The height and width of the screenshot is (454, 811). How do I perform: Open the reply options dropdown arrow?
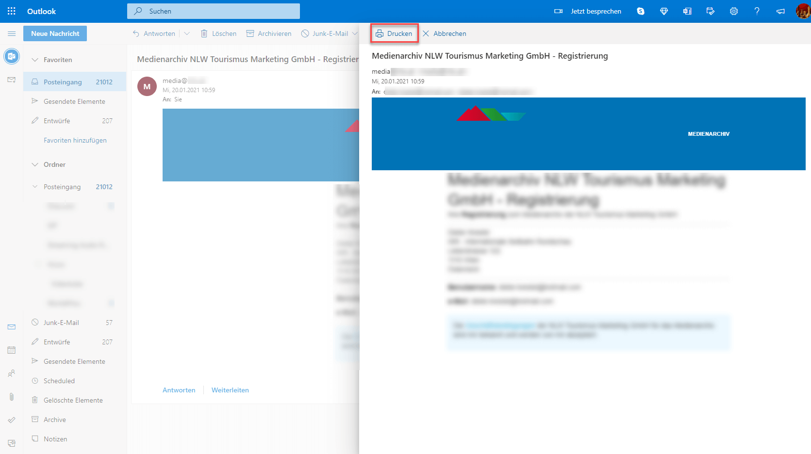[x=187, y=33]
